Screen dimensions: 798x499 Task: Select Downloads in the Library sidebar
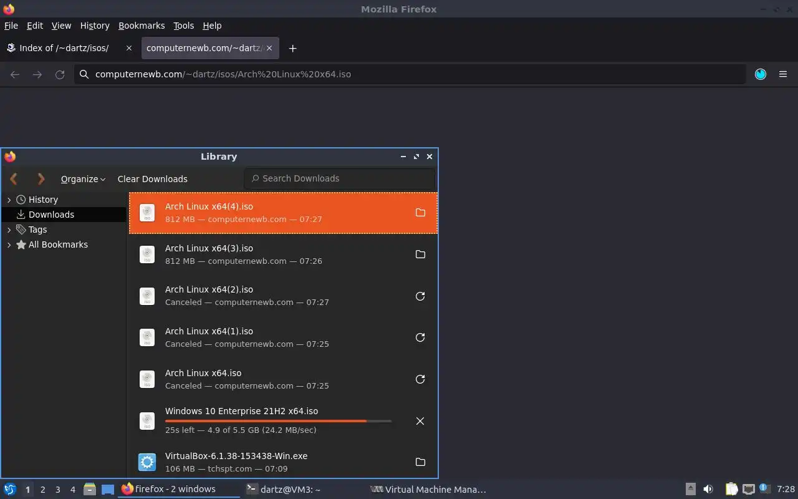tap(64, 215)
